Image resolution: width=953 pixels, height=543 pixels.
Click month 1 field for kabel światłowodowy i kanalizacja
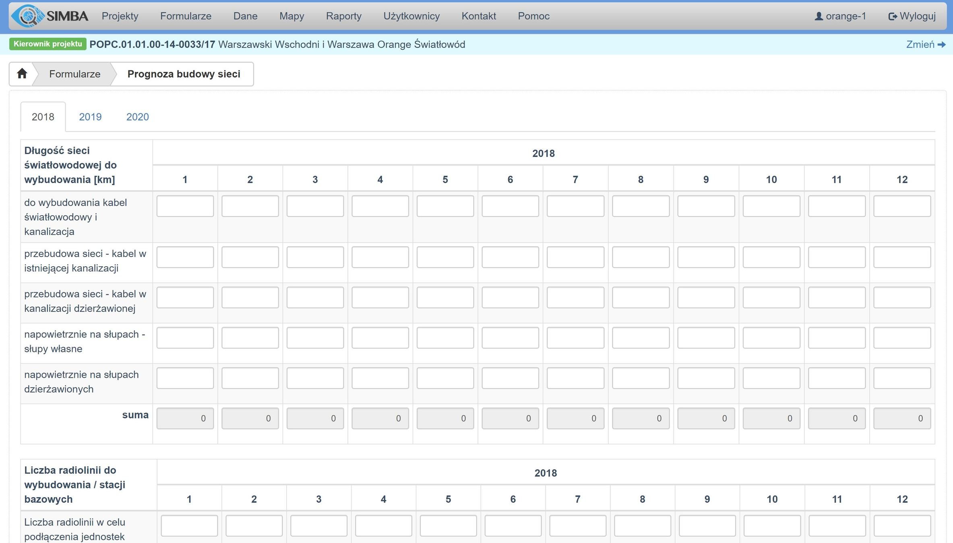click(185, 206)
